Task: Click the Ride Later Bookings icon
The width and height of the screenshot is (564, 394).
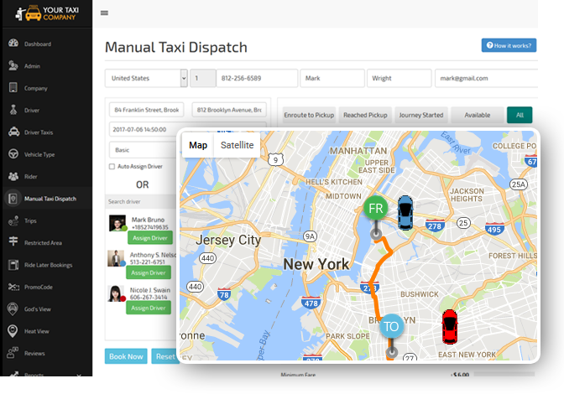Action: (13, 265)
